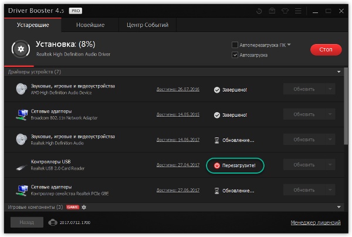Open the Tools briefcase icon
This screenshot has width=352, height=237.
pos(272,11)
